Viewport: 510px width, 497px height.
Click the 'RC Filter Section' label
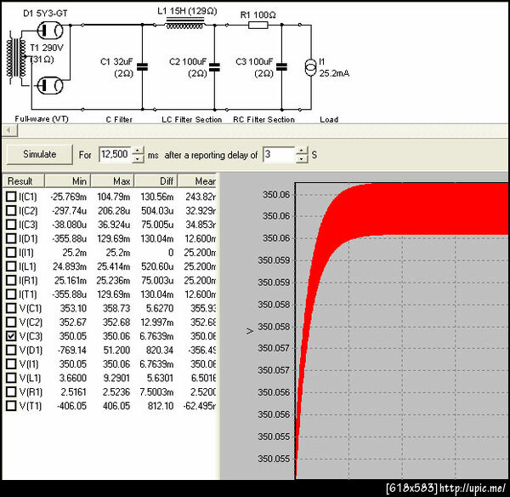point(263,119)
